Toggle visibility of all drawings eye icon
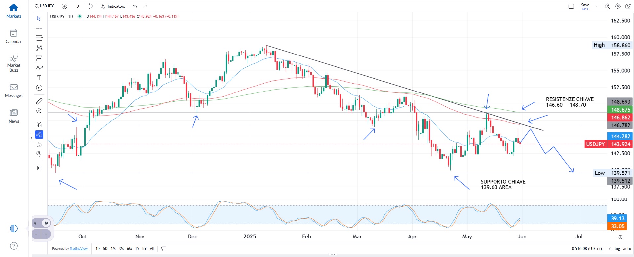The height and width of the screenshot is (257, 634). [39, 154]
